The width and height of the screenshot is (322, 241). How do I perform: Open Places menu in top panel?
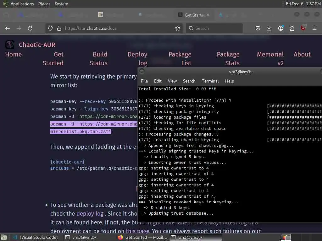pos(44,4)
